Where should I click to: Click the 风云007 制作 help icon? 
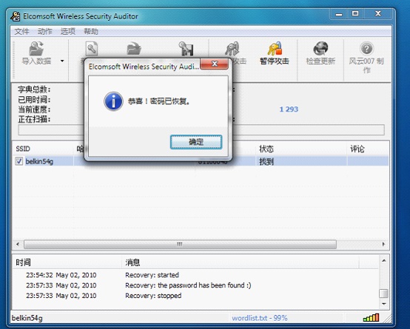tap(366, 49)
